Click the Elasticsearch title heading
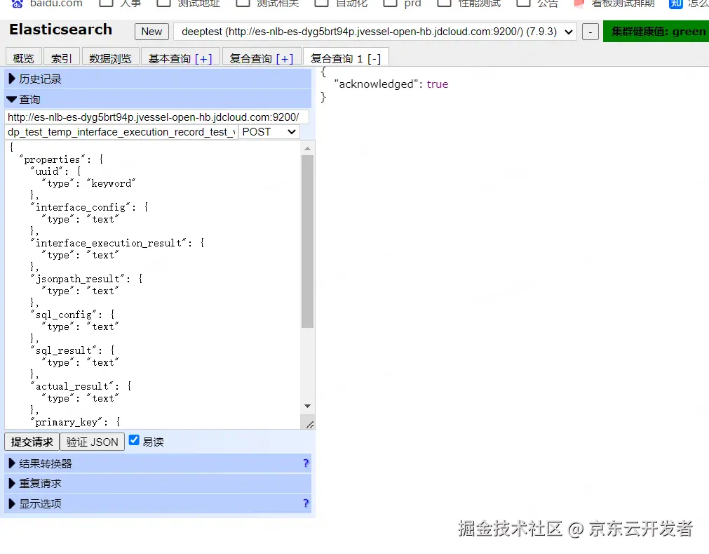Image resolution: width=709 pixels, height=554 pixels. click(x=60, y=29)
